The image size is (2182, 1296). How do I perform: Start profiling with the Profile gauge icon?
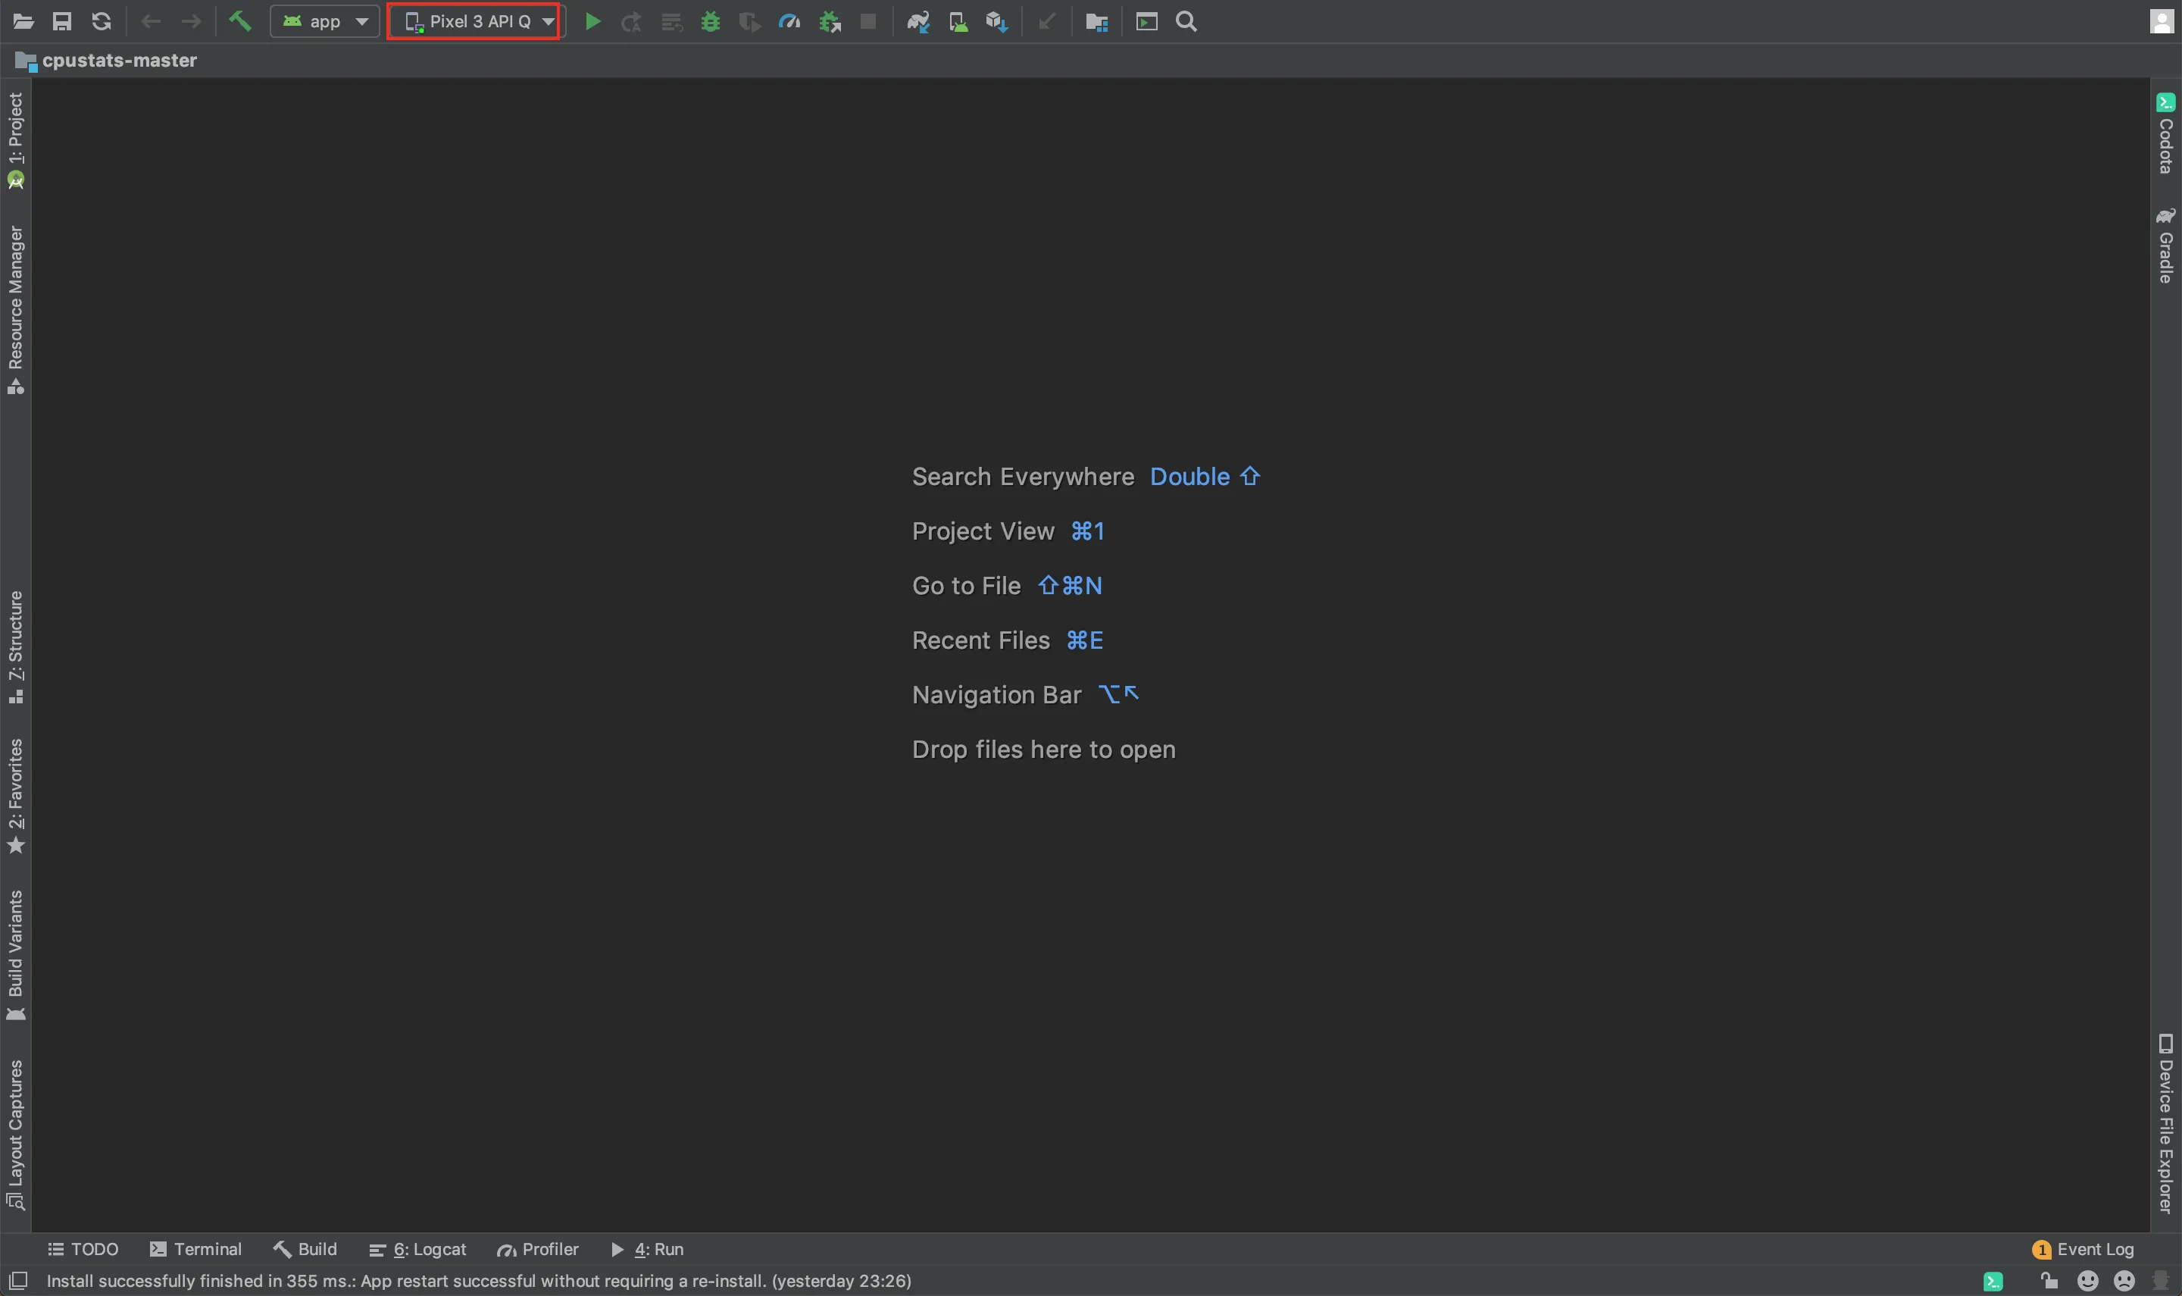click(789, 22)
